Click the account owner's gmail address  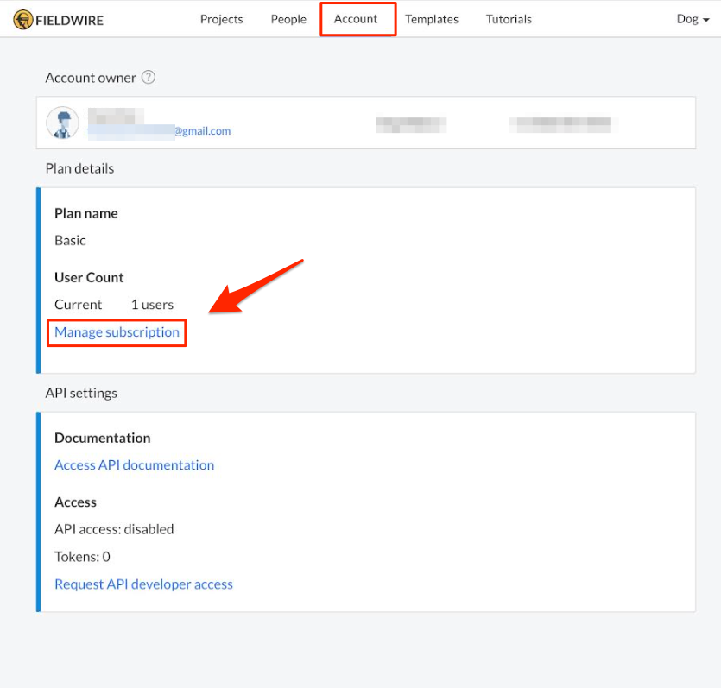pos(160,131)
